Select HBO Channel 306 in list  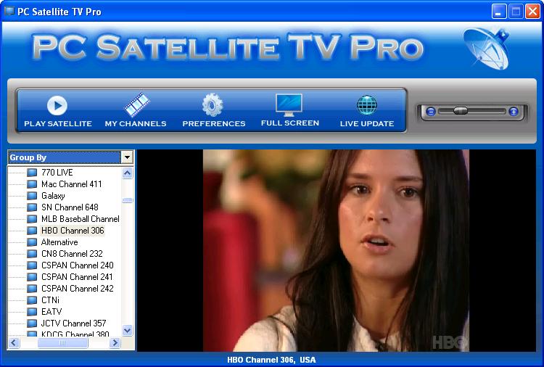coord(73,231)
